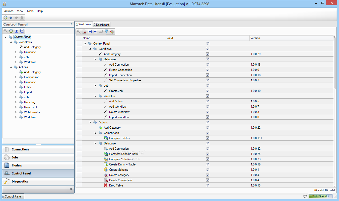Open the View menu
Viewport: 339px width, 201px height.
[x=20, y=11]
